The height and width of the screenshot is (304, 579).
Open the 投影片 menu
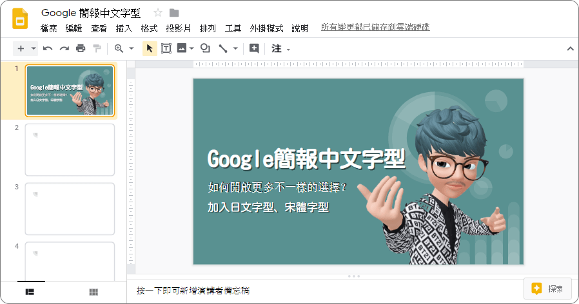179,28
